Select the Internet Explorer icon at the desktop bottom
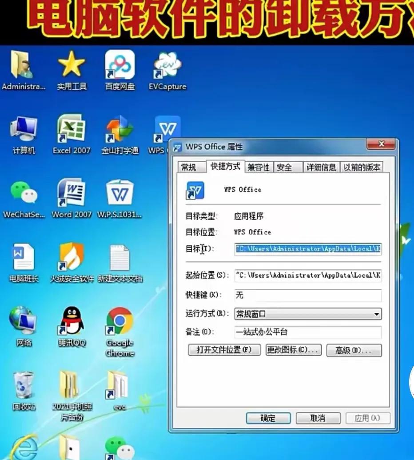The image size is (414, 460). [x=24, y=447]
